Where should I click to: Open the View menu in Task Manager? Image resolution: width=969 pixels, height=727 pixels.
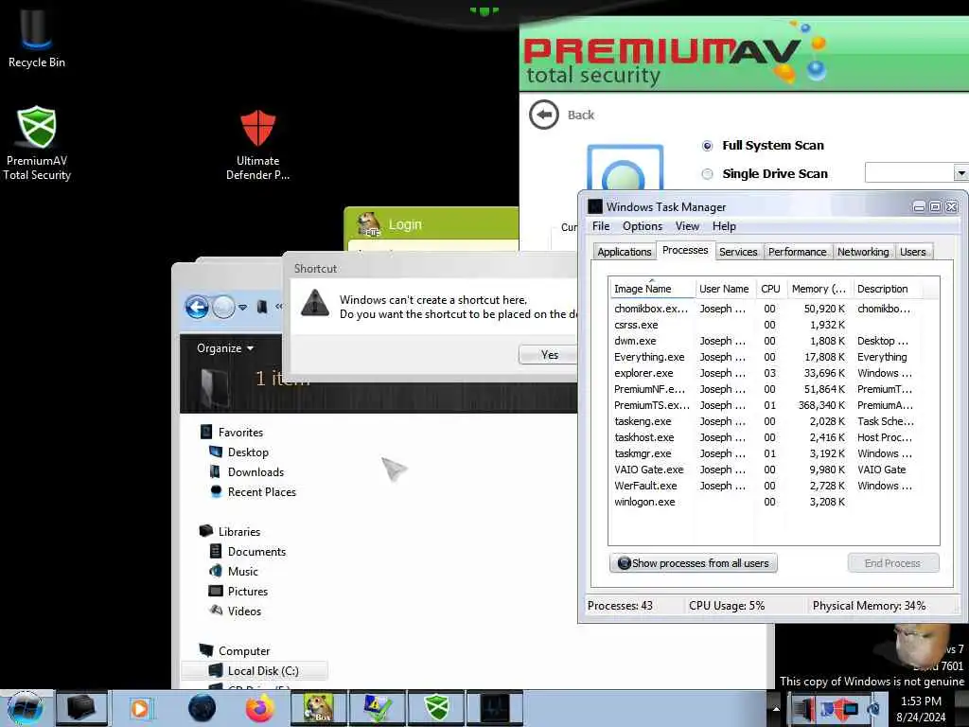click(x=687, y=226)
